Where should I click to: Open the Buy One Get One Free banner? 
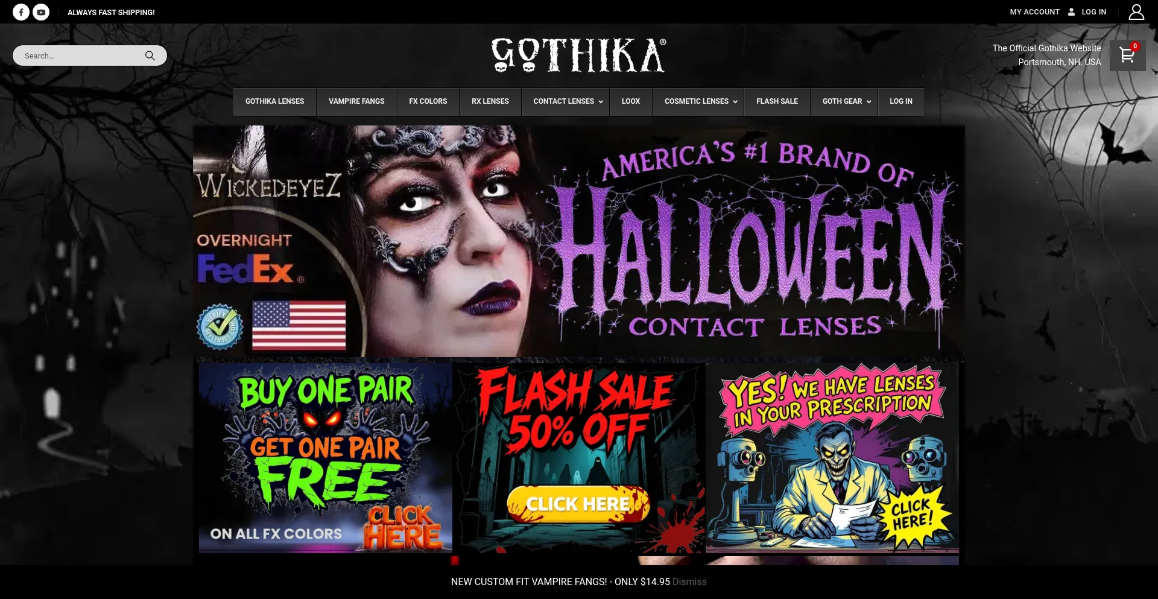pos(326,458)
